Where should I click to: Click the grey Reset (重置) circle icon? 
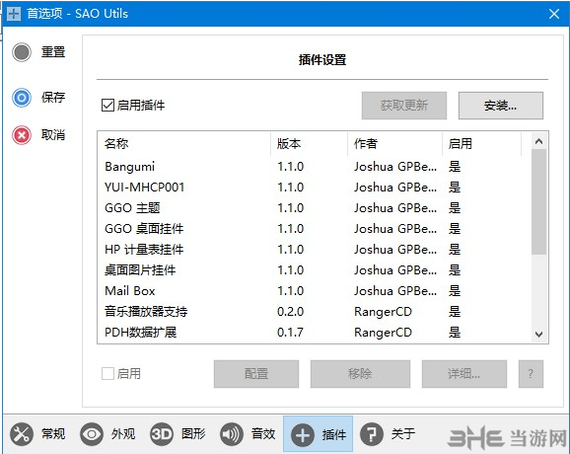click(22, 52)
